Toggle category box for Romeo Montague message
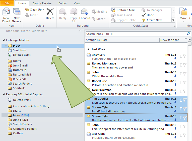The height and width of the screenshot is (141, 192). 181,65
